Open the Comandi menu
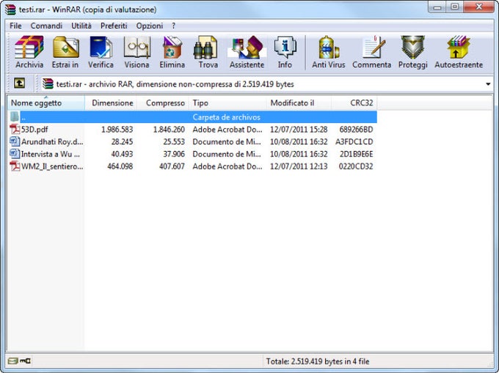Image resolution: width=499 pixels, height=373 pixels. click(46, 26)
